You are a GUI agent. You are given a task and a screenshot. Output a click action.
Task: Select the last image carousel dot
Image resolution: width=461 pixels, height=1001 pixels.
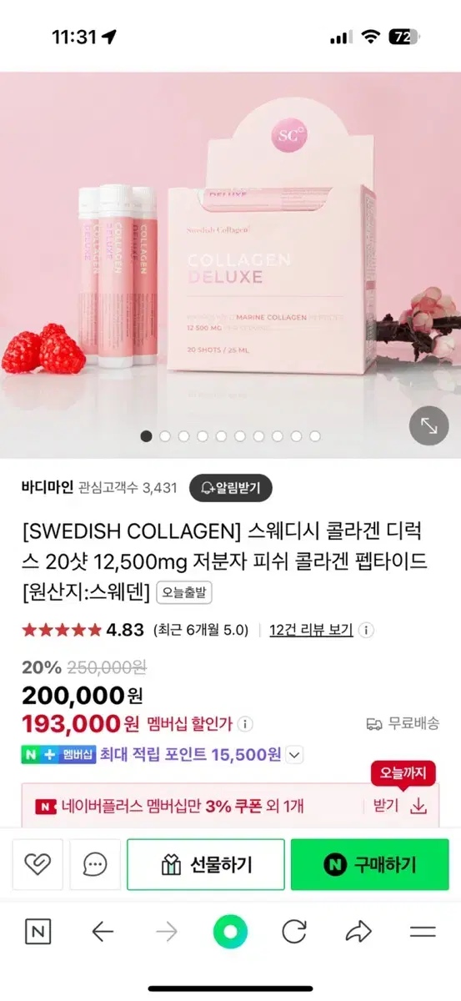pos(314,435)
